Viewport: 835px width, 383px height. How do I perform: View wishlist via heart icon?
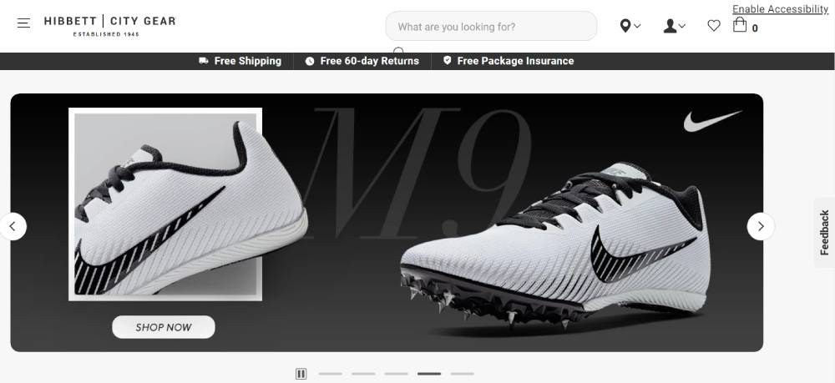[714, 26]
